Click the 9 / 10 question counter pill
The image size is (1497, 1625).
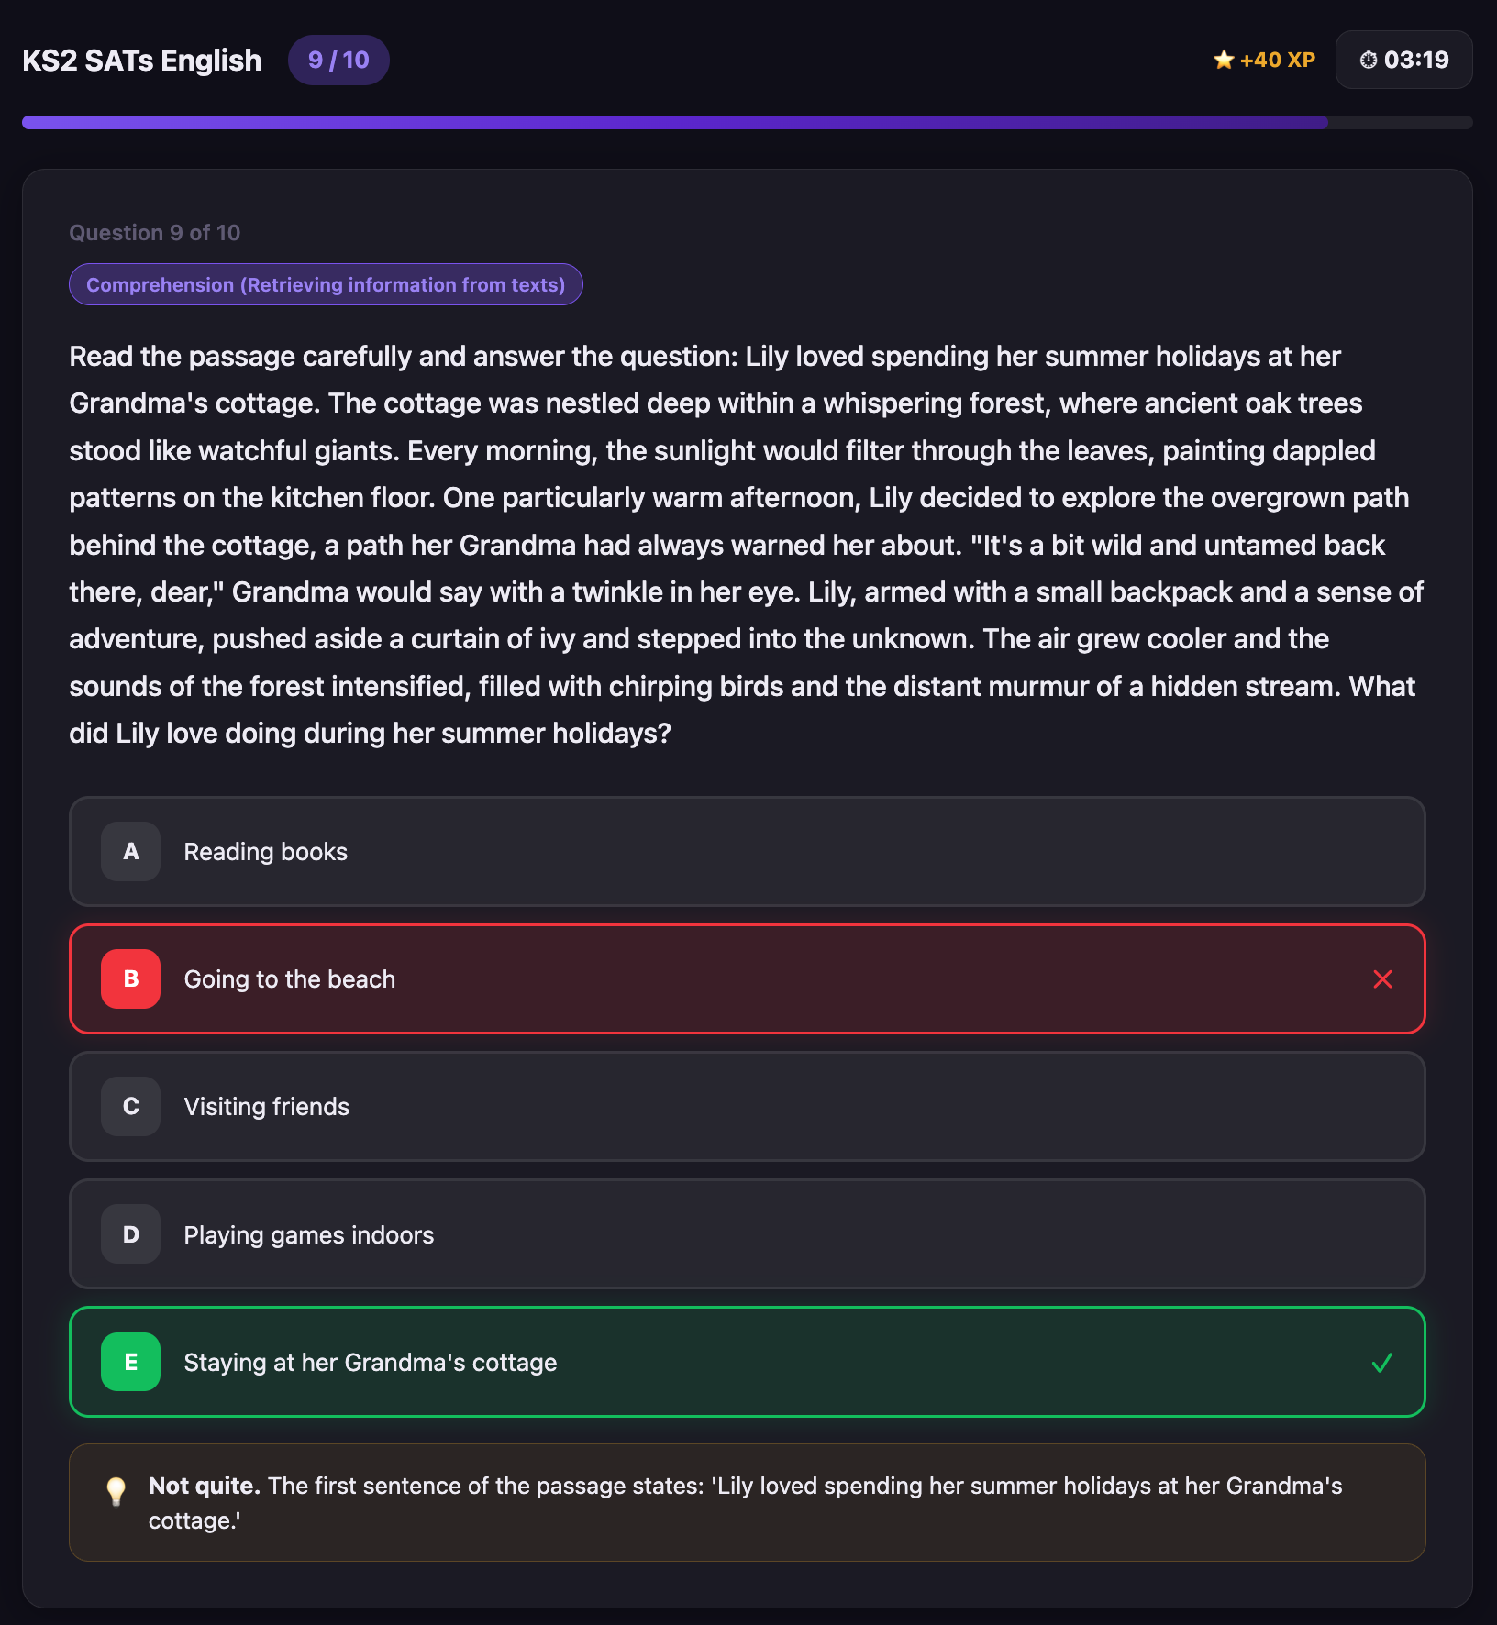338,61
